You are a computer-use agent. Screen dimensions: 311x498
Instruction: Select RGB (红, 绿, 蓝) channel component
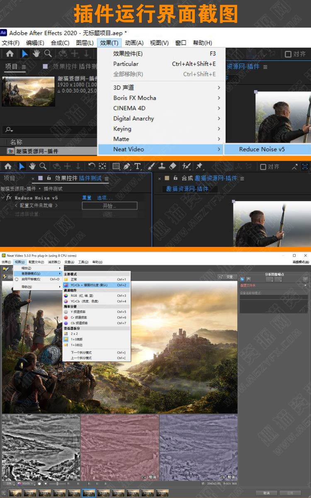96,296
